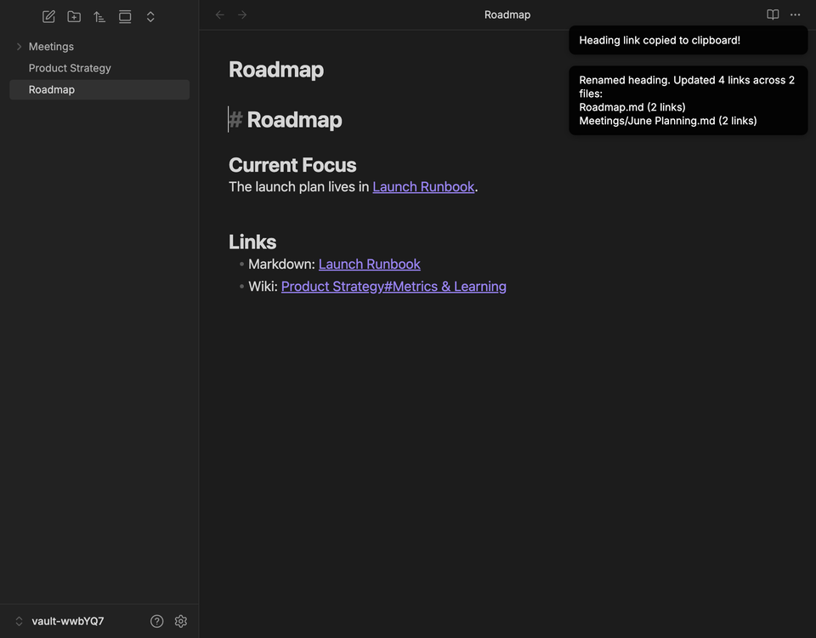Click the Roadmap tab title in header

(507, 14)
